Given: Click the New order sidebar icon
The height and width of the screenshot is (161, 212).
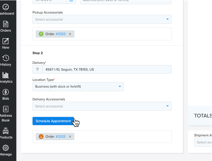Looking at the screenshot, I should [6, 41].
